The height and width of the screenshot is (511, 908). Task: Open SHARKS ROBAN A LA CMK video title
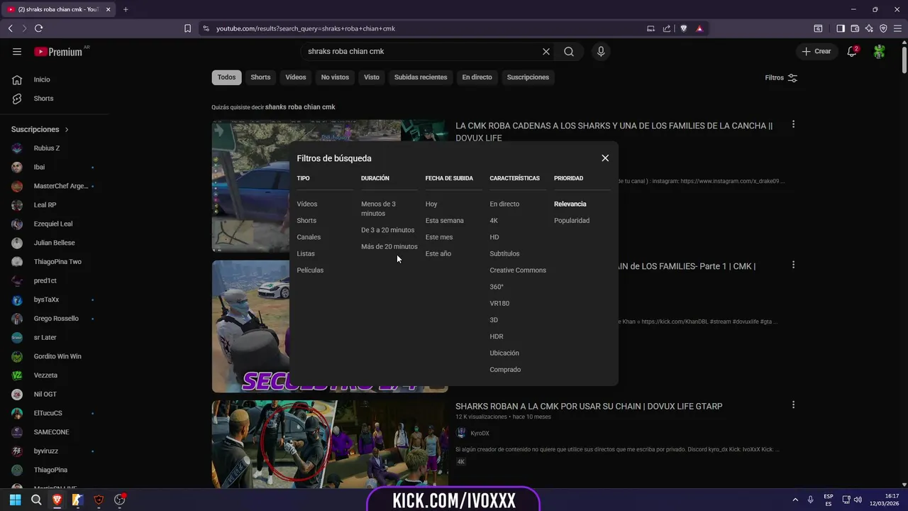tap(589, 407)
